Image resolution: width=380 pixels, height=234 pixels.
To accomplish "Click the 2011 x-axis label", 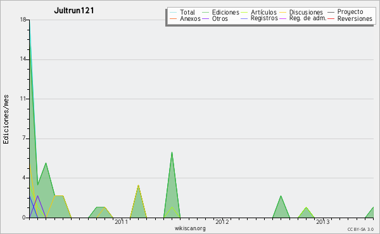I will pyautogui.click(x=121, y=221).
